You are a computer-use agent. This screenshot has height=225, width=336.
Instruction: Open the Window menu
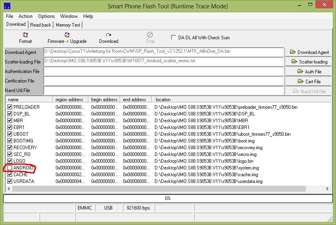coord(69,16)
